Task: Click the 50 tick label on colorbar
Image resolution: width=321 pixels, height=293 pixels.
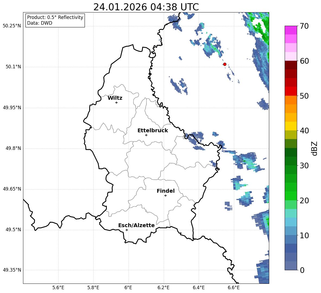Action: click(304, 96)
